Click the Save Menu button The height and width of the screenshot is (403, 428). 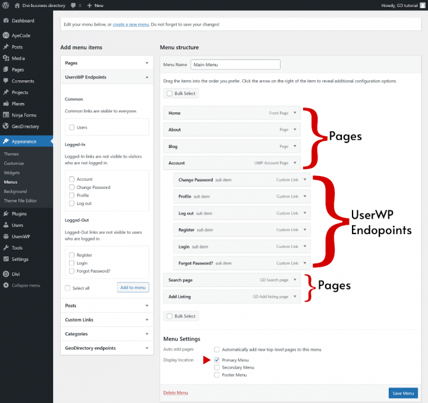[404, 393]
